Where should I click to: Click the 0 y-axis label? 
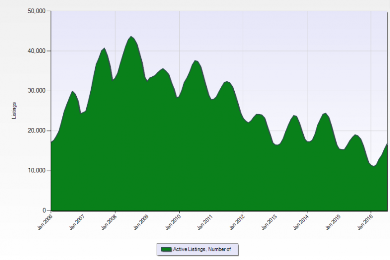click(45, 211)
